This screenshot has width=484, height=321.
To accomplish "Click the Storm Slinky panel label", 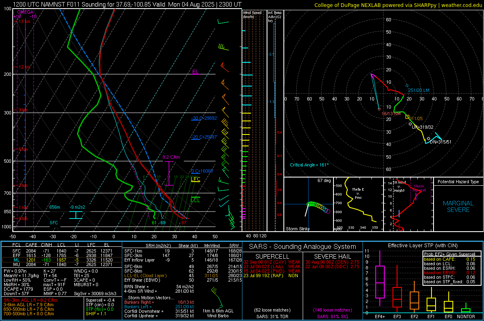I will [297, 229].
